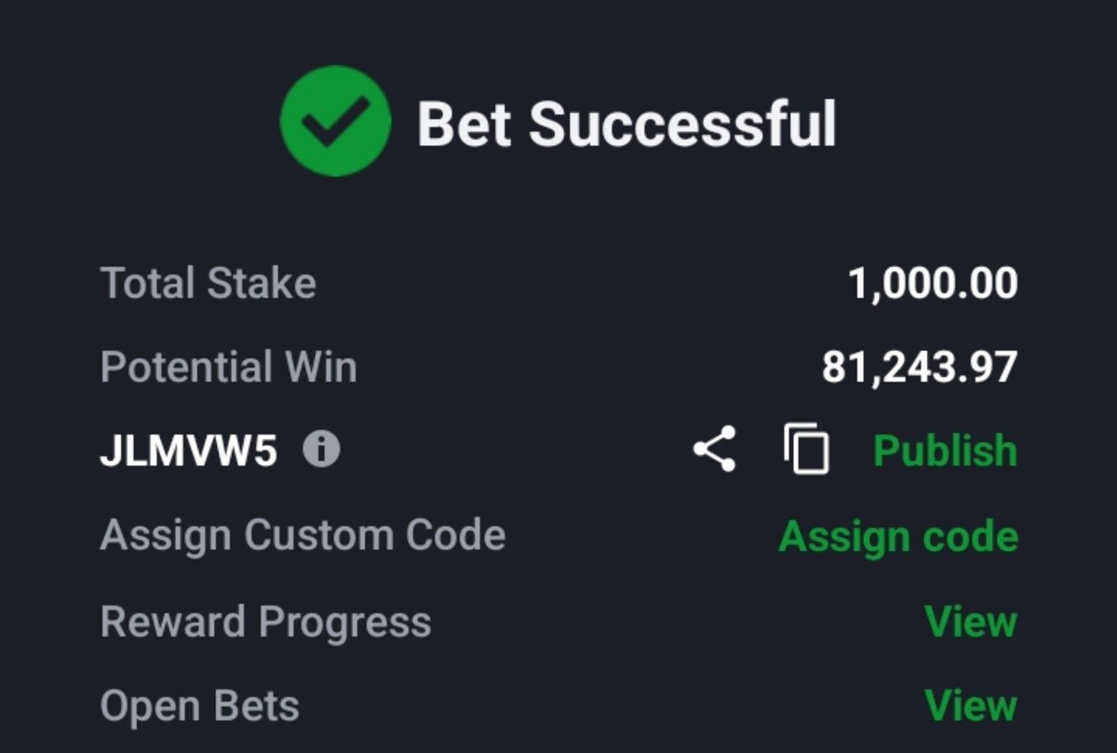Copy the booking code with the copy icon
This screenshot has height=753, width=1117.
[806, 450]
